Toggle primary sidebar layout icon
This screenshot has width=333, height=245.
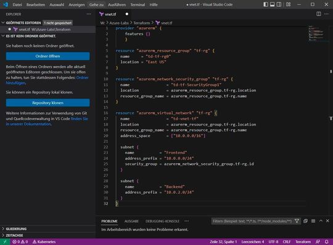[x=266, y=4]
